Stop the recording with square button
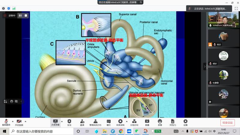This screenshot has height=135, width=240. coord(26,15)
